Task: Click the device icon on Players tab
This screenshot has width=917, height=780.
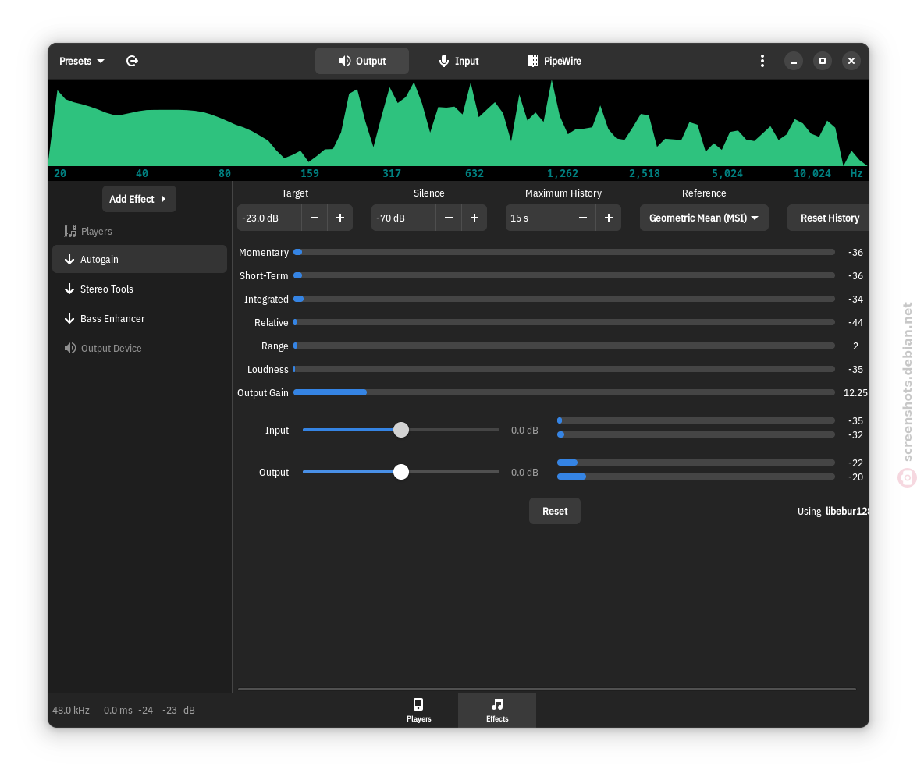Action: click(x=418, y=704)
